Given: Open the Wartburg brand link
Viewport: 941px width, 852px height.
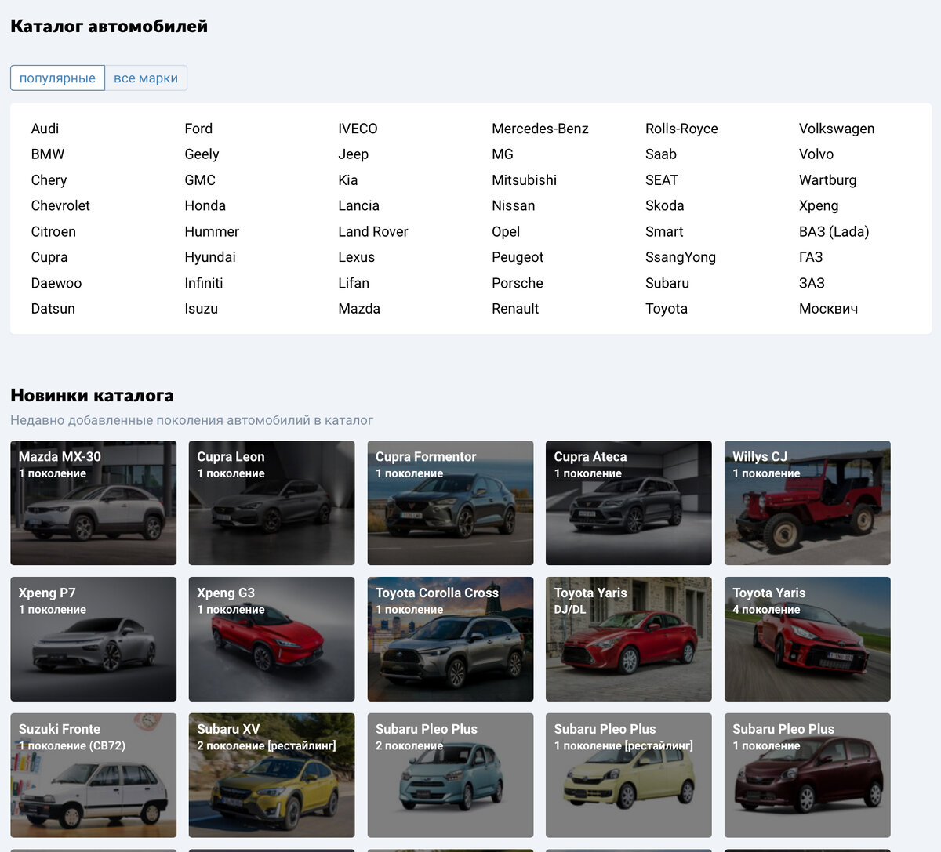Looking at the screenshot, I should click(x=827, y=180).
